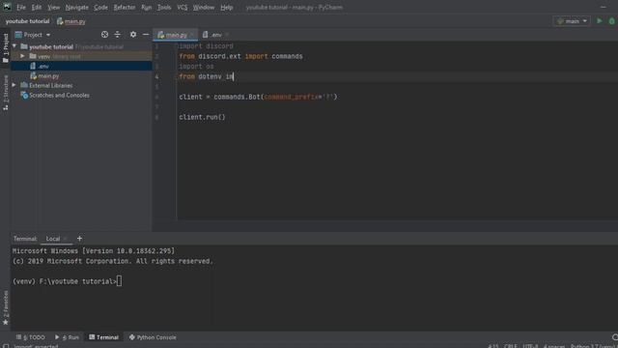Open the Help menu
Image resolution: width=618 pixels, height=348 pixels.
point(226,7)
